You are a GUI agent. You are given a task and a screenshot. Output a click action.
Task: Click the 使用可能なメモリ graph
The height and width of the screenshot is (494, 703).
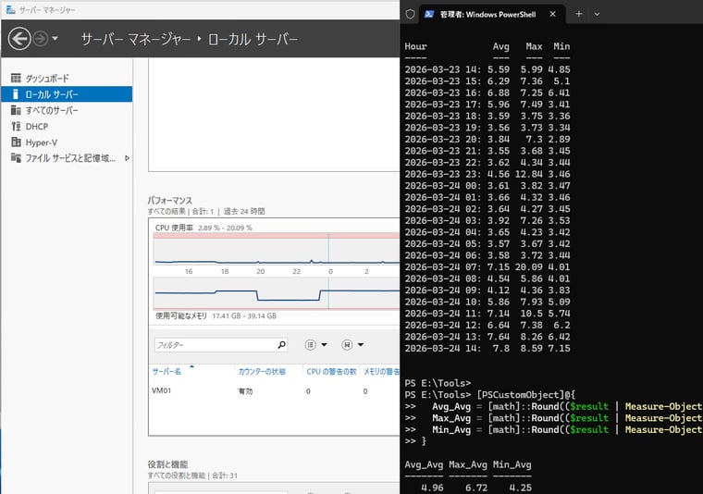tap(277, 293)
